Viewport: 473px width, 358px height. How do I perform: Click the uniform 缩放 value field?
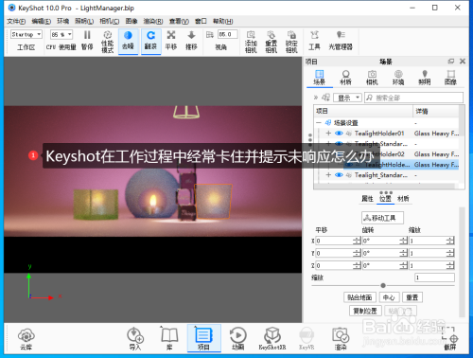[434, 277]
